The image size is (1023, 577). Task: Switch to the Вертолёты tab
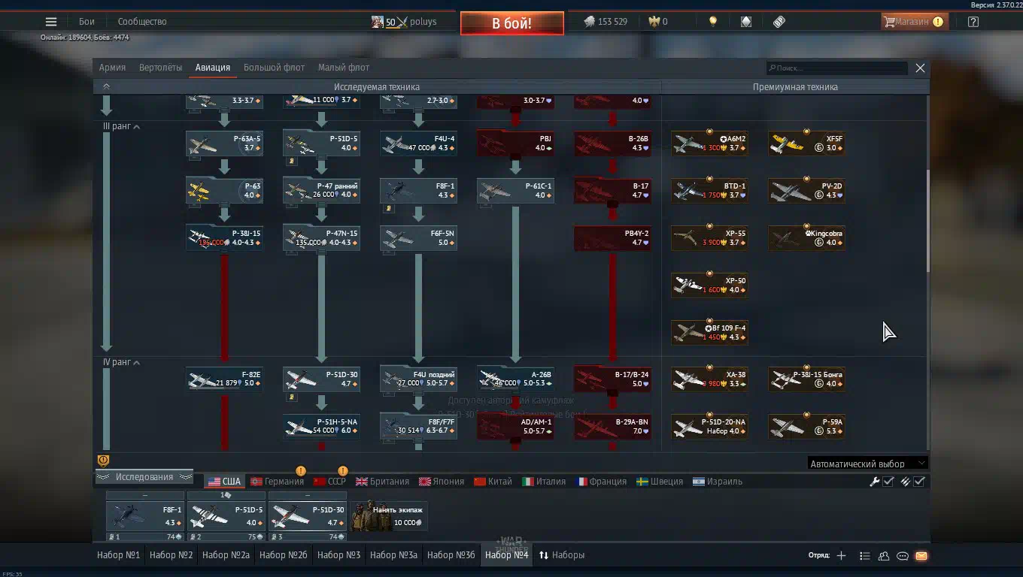(x=160, y=68)
